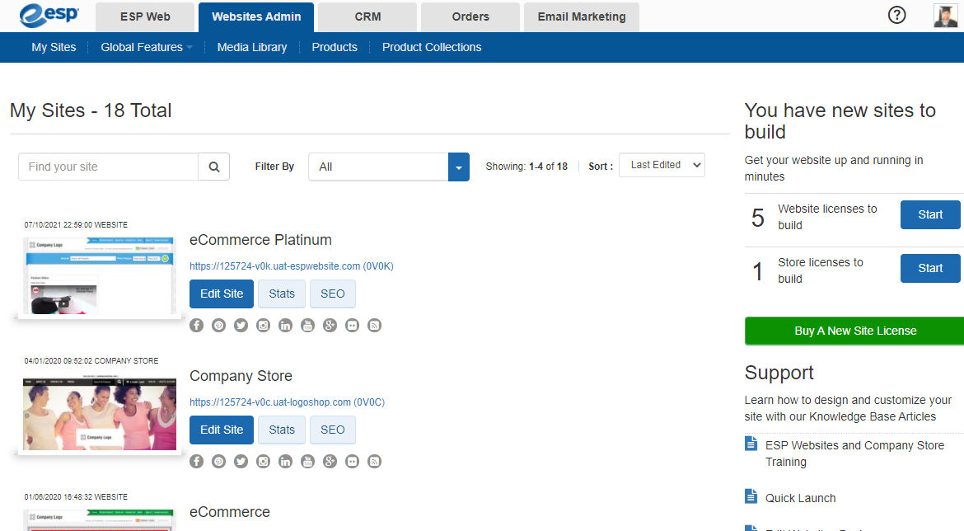
Task: Open Facebook icon for Company Store
Action: coord(197,462)
